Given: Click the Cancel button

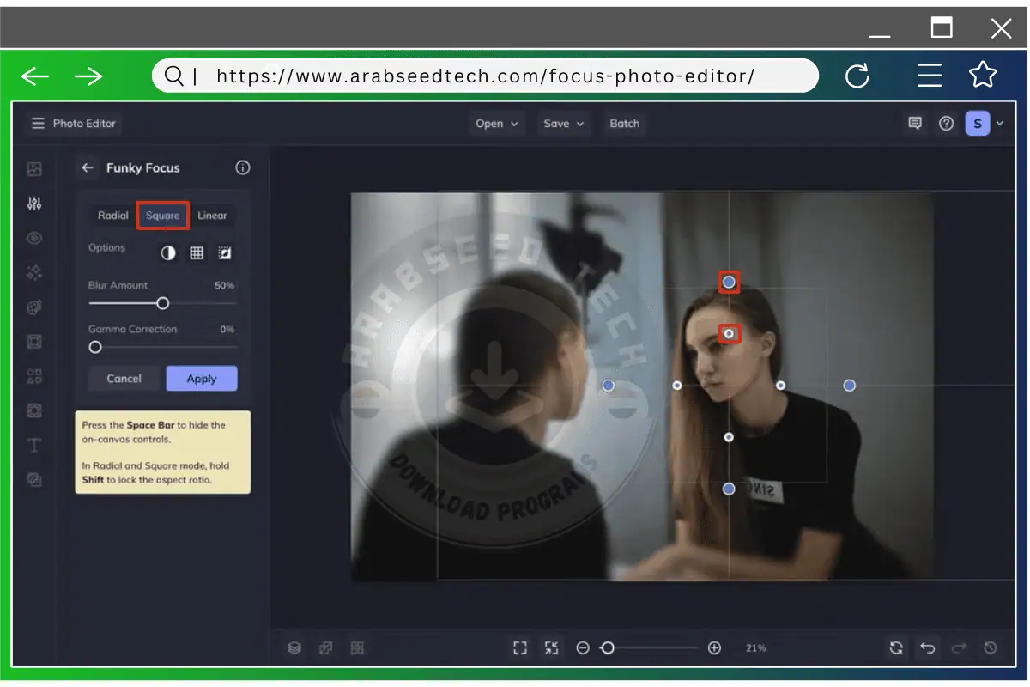Looking at the screenshot, I should 124,379.
